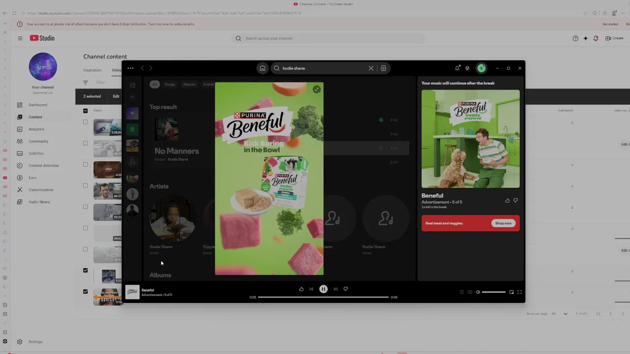Open YouTube Studio Create button
Viewport: 630px width, 354px height.
[x=614, y=38]
